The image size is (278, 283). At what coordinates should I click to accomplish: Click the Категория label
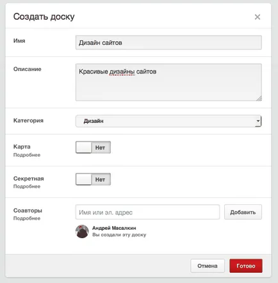(x=28, y=120)
